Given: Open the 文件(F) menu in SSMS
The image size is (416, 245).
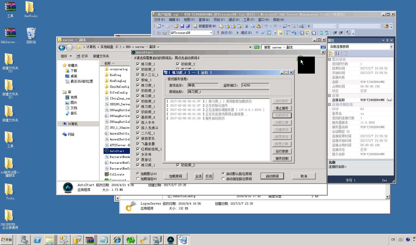Looking at the screenshot, I should 159,20.
